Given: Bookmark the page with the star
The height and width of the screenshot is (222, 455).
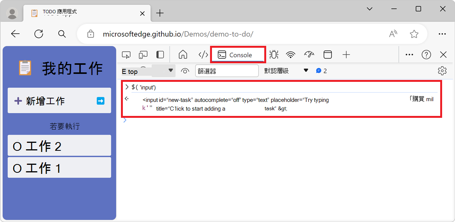Looking at the screenshot, I should point(414,34).
